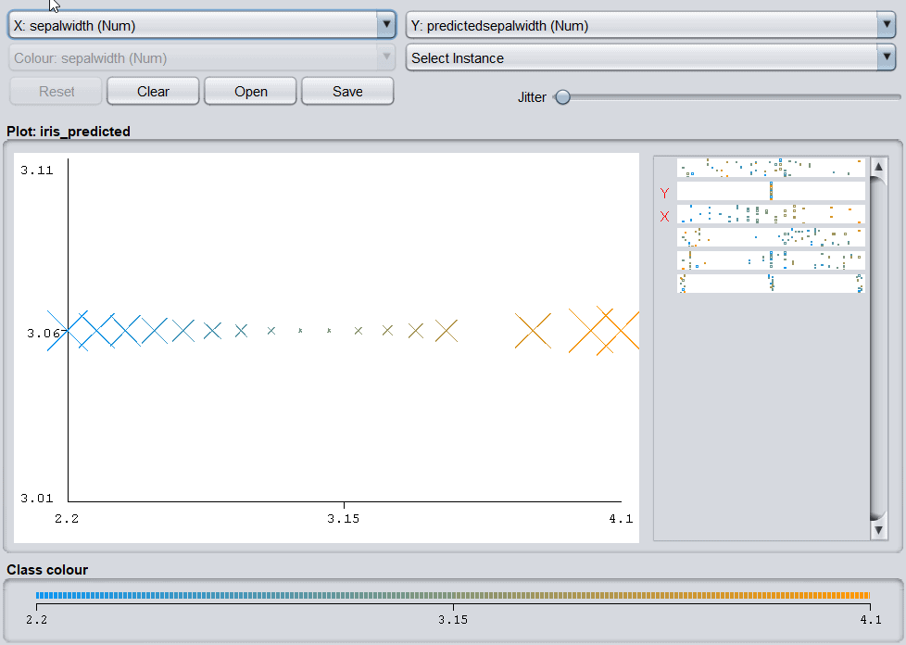The height and width of the screenshot is (645, 906).
Task: Click the 3.06 y-axis label
Action: tap(44, 333)
